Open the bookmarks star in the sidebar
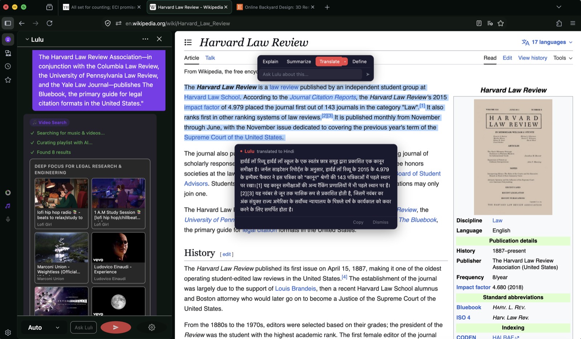Screen dimensions: 581x339 click(x=8, y=80)
